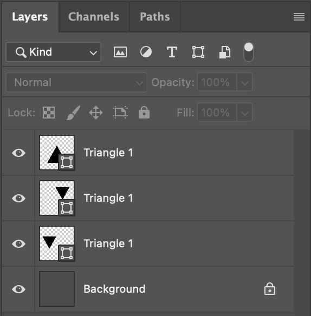Click the lock image pixels brush icon
311x316 pixels.
pyautogui.click(x=74, y=113)
